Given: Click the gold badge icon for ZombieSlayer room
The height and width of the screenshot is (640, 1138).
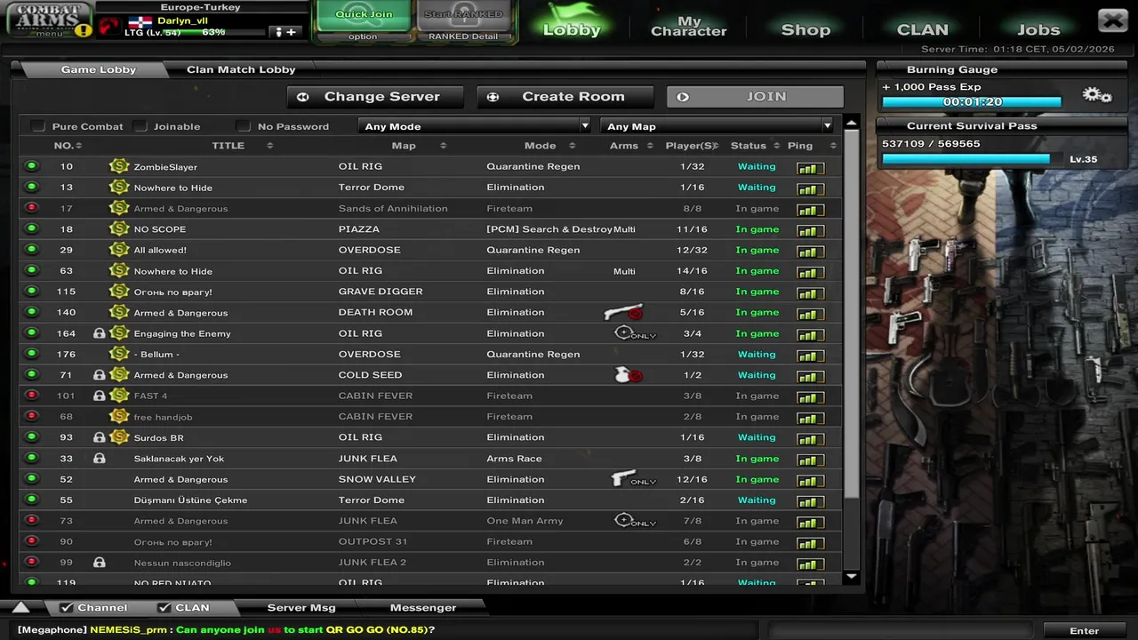Looking at the screenshot, I should (x=119, y=166).
